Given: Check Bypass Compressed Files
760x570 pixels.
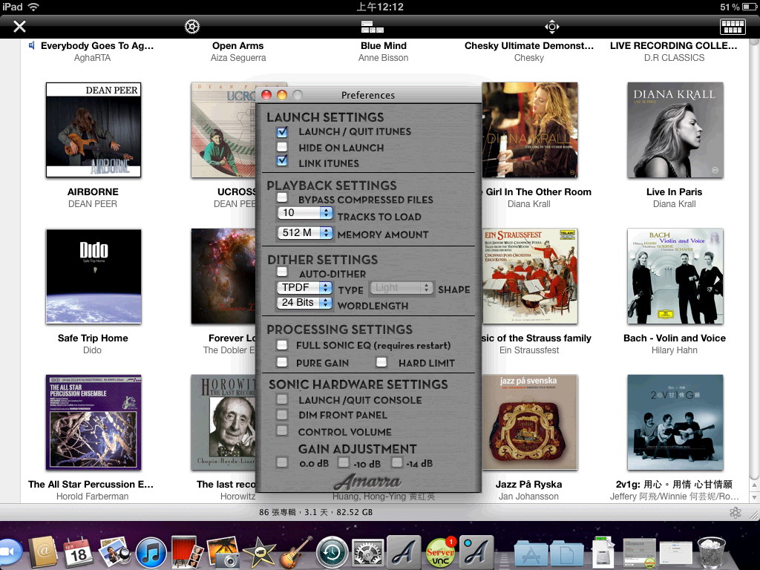Looking at the screenshot, I should pyautogui.click(x=281, y=197).
